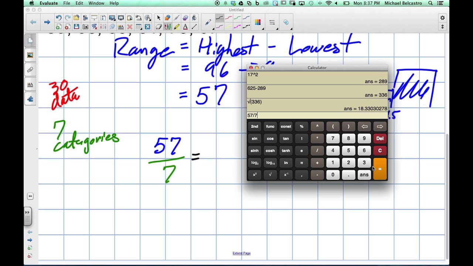Show the screen shade
The width and height of the screenshot is (473, 266).
pyautogui.click(x=94, y=17)
